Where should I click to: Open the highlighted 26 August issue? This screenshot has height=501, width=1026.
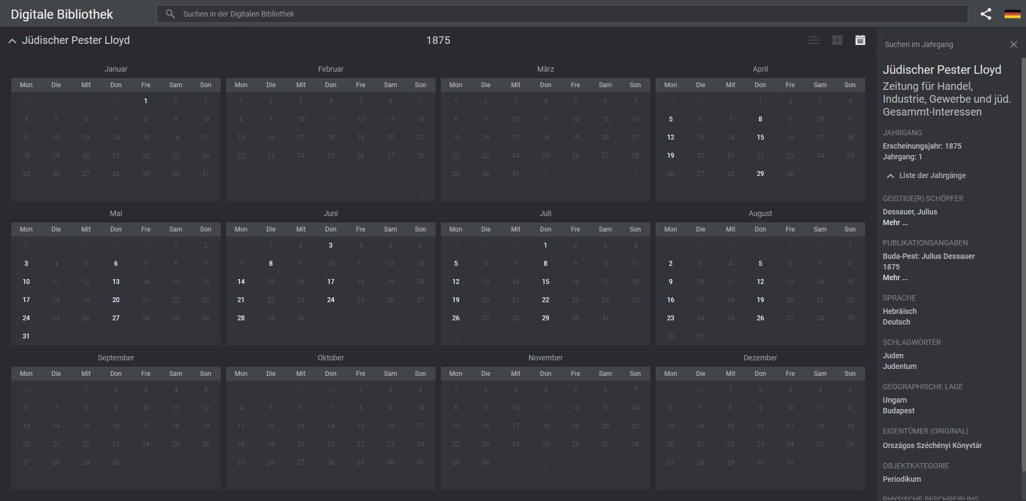point(760,318)
